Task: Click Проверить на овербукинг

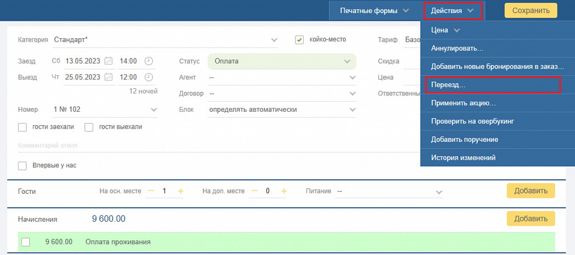Action: click(x=498, y=121)
